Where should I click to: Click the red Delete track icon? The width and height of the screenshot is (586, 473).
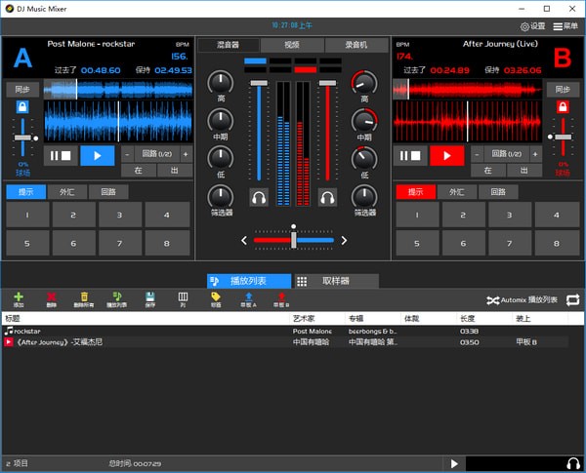51,296
